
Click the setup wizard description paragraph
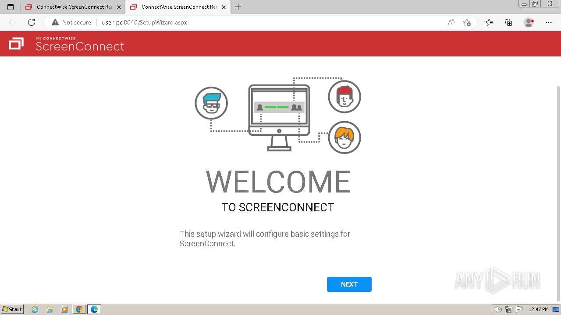click(x=265, y=238)
